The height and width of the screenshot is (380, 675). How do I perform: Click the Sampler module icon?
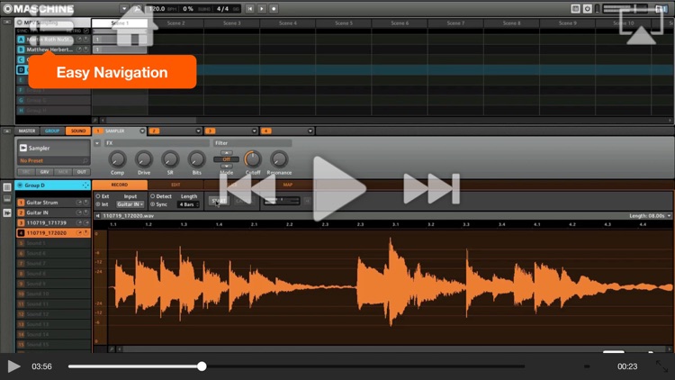23,148
